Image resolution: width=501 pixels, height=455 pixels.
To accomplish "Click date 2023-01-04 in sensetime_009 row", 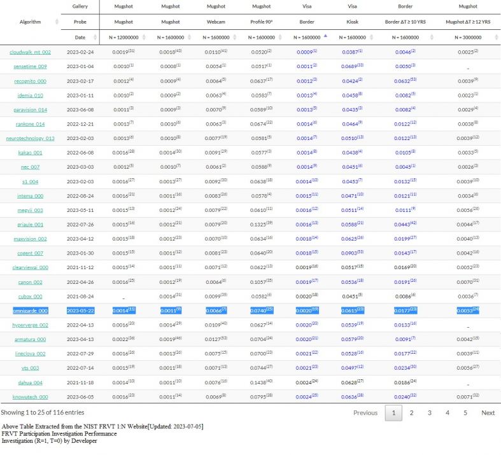I will click(x=80, y=66).
